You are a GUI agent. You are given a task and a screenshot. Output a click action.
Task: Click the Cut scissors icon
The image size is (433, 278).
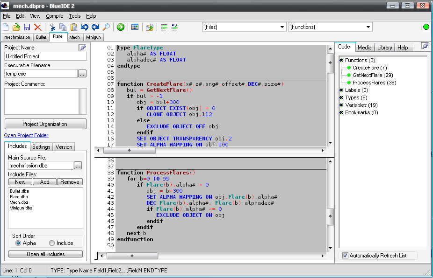[52, 28]
